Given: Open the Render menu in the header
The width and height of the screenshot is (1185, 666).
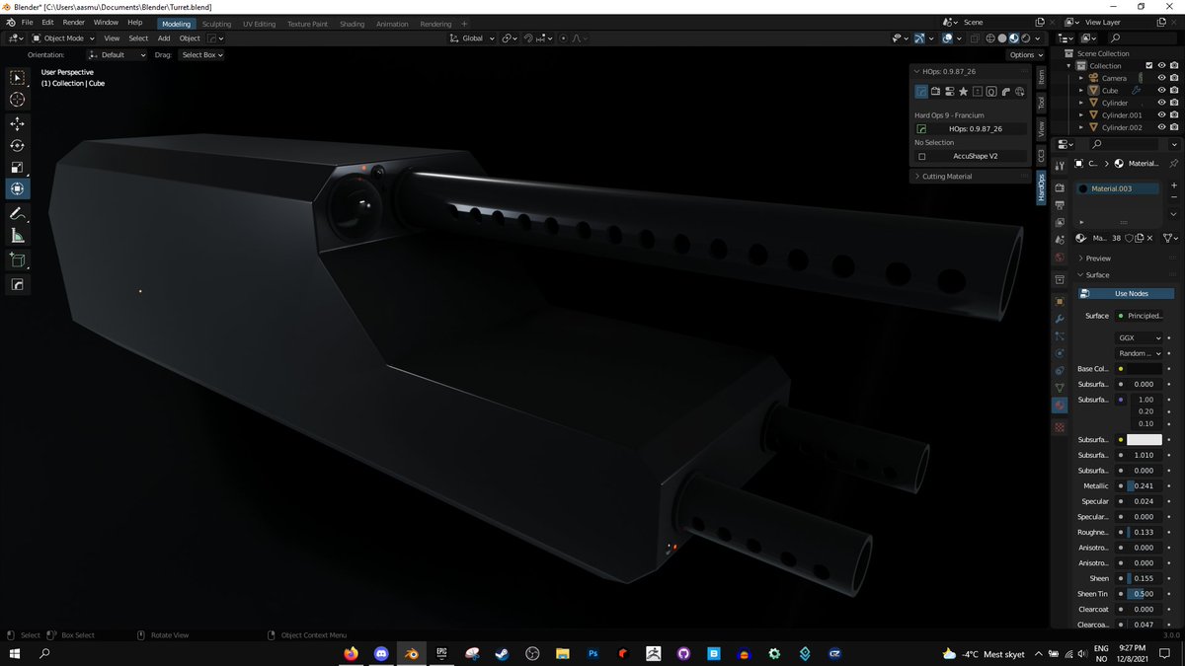Looking at the screenshot, I should [x=72, y=22].
